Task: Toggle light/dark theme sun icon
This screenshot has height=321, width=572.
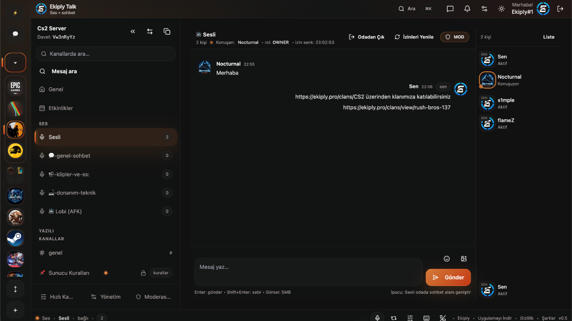Action: pos(501,8)
